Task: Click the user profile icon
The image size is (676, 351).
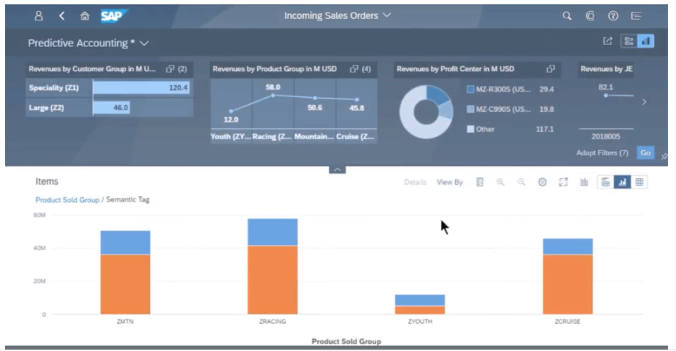Action: click(38, 15)
